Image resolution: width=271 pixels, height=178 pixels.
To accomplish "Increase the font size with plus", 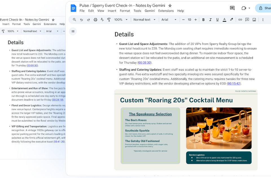I will click(x=195, y=20).
